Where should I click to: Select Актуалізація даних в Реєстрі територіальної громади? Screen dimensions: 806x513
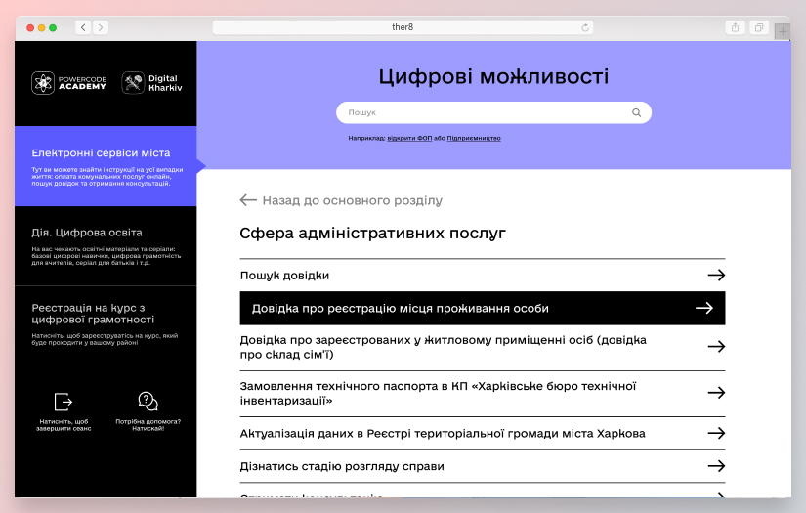point(483,433)
